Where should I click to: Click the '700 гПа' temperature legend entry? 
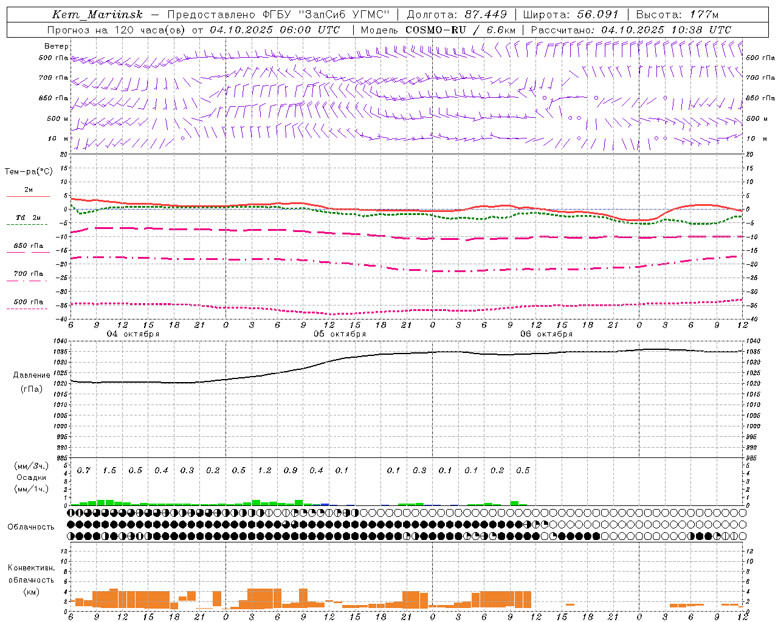click(x=29, y=274)
